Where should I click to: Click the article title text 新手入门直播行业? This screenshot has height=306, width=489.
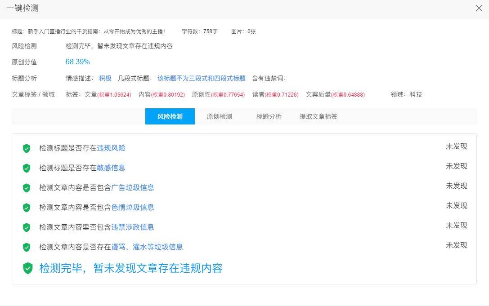coord(96,31)
